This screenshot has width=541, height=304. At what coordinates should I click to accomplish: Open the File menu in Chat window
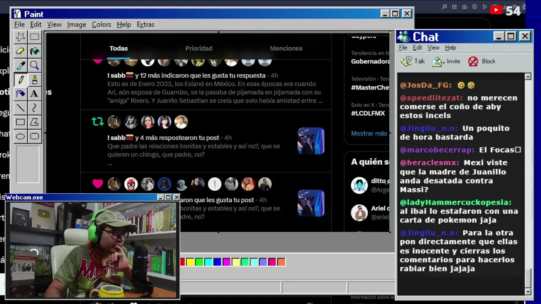tap(403, 48)
